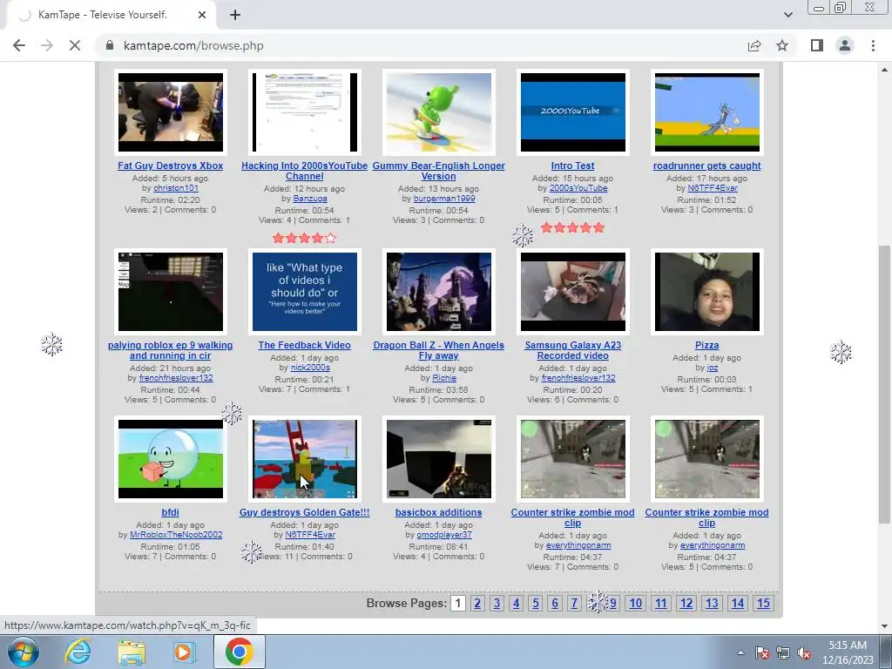
Task: Open 'Samsung Galaxy A23 Recorded video' link
Action: (573, 350)
